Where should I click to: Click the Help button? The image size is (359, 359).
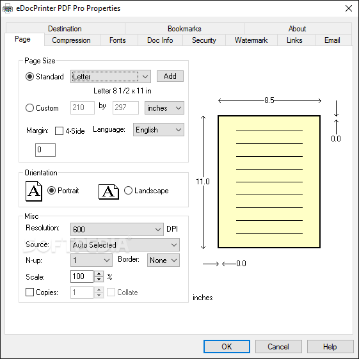pyautogui.click(x=330, y=346)
